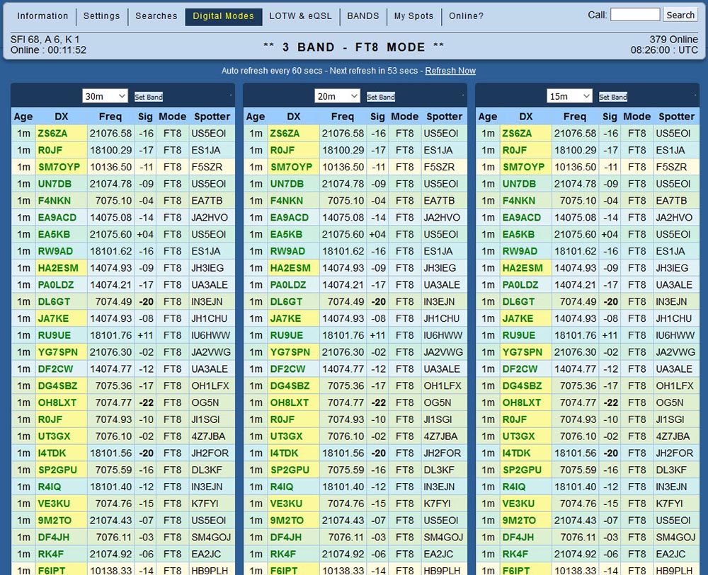Open the Searches tab
708x575 pixels.
coord(156,16)
